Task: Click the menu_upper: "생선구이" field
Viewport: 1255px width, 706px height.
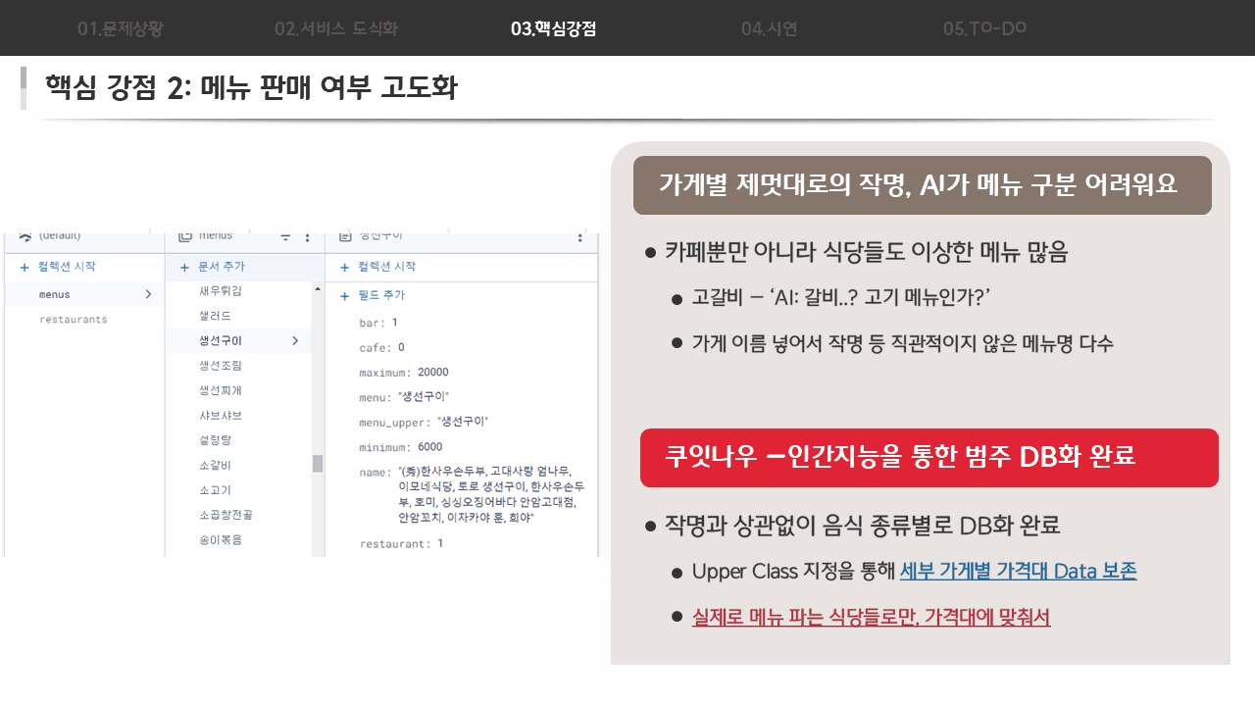Action: tap(424, 422)
